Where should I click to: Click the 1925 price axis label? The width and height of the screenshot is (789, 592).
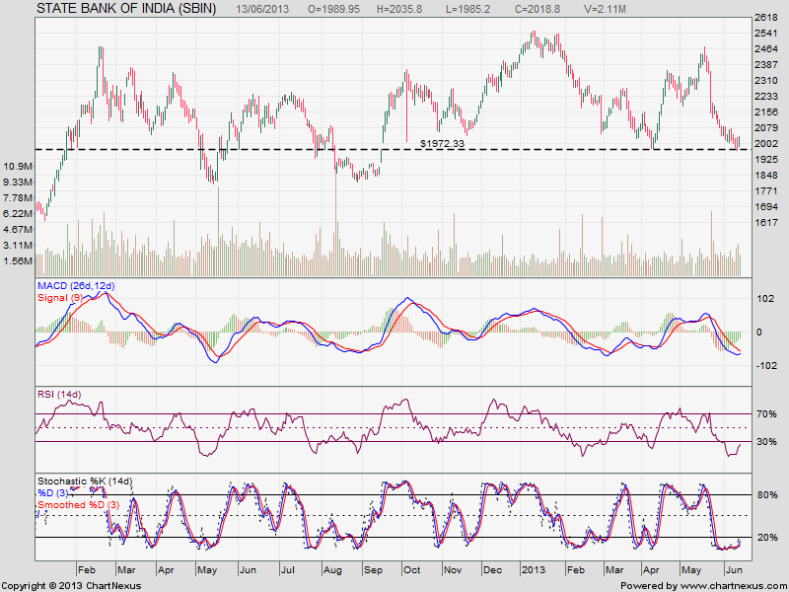click(x=766, y=159)
